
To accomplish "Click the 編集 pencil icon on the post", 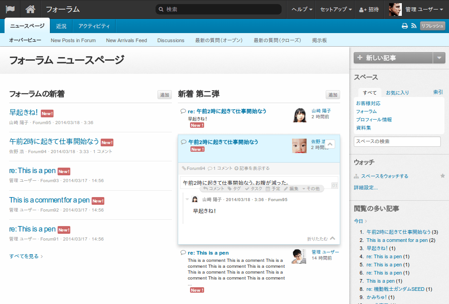I will pos(286,188).
